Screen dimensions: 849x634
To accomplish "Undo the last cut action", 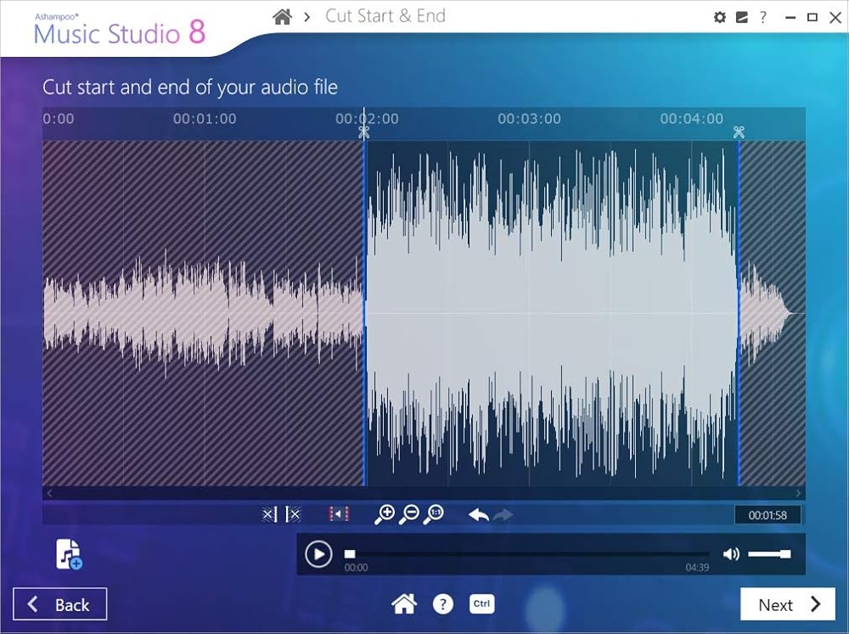I will tap(479, 514).
